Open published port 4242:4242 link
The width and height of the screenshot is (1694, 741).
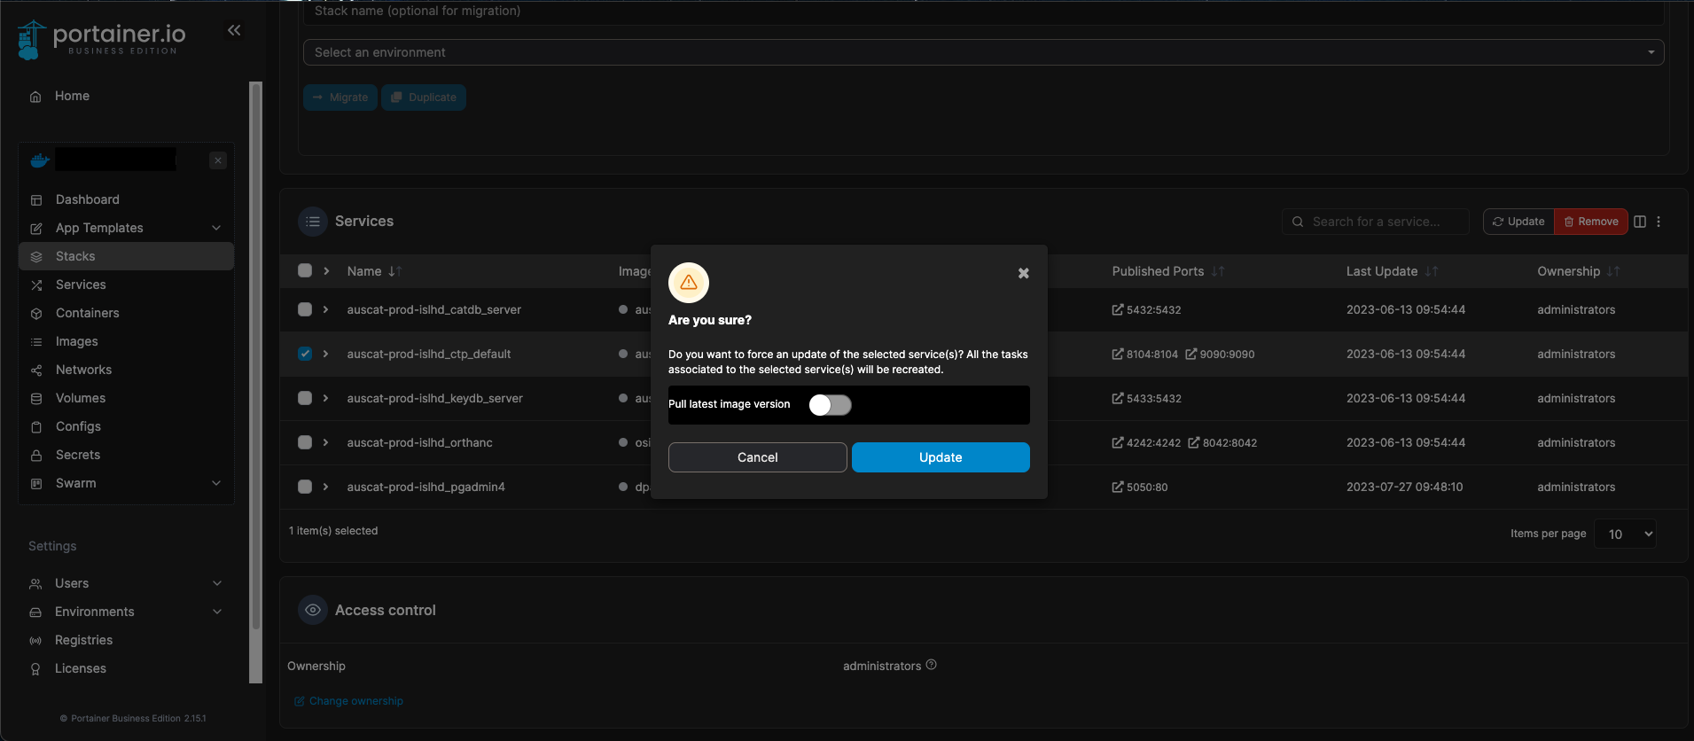tap(1146, 443)
